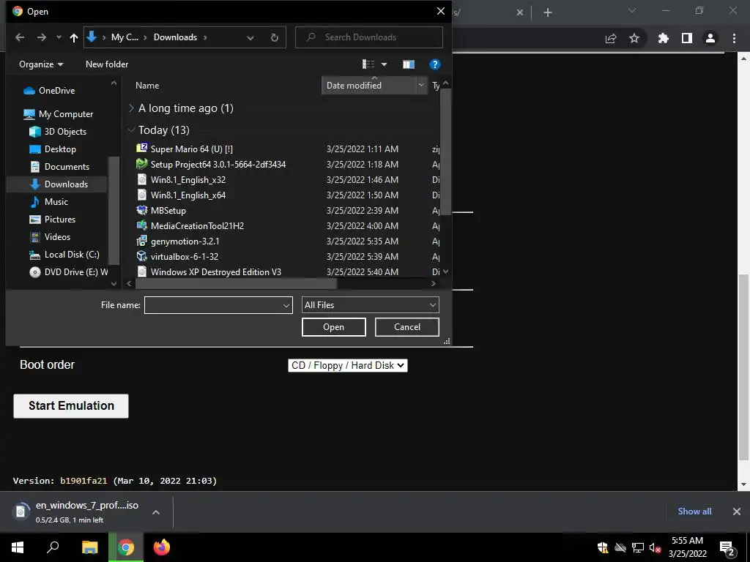The image size is (750, 562).
Task: Open taskbar search
Action: coord(53,547)
